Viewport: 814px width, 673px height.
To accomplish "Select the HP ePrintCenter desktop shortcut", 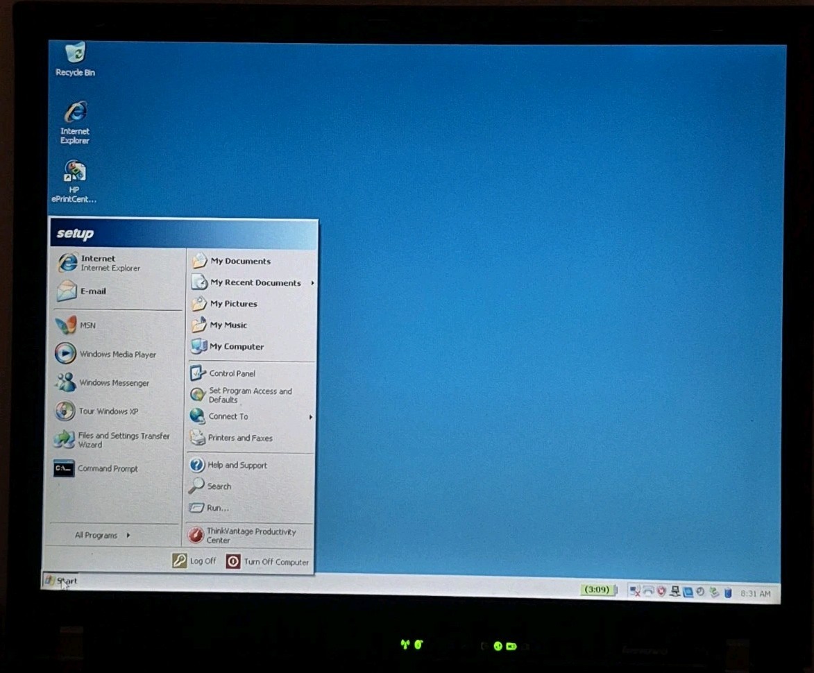I will tap(74, 182).
